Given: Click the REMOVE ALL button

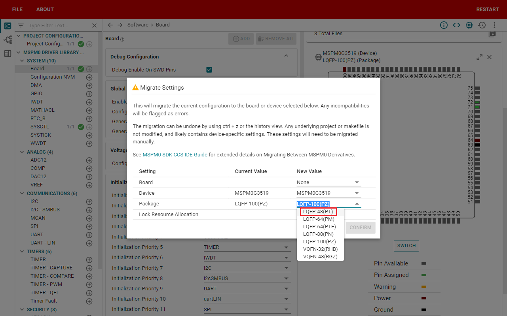Looking at the screenshot, I should (276, 39).
